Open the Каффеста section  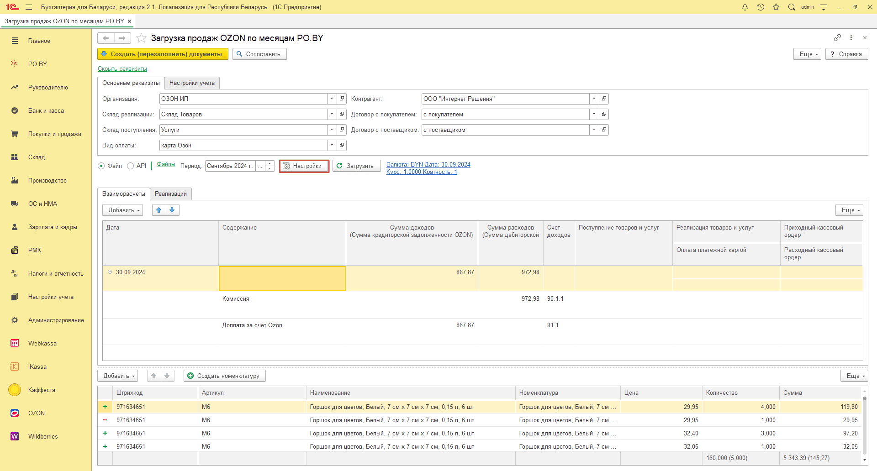(x=42, y=390)
